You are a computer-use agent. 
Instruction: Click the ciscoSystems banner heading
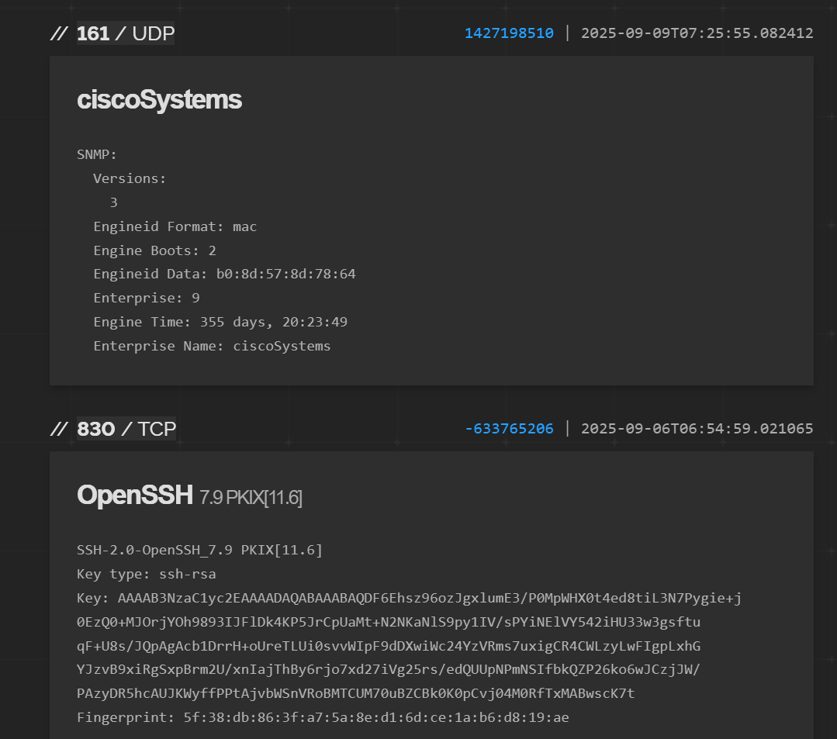(159, 100)
